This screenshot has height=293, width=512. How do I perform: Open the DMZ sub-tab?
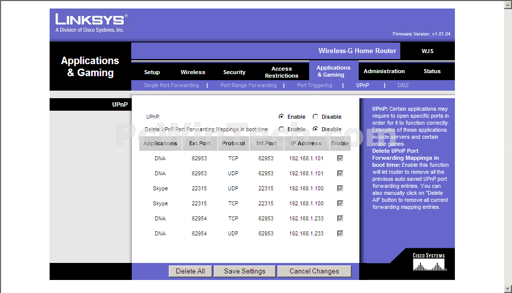403,85
